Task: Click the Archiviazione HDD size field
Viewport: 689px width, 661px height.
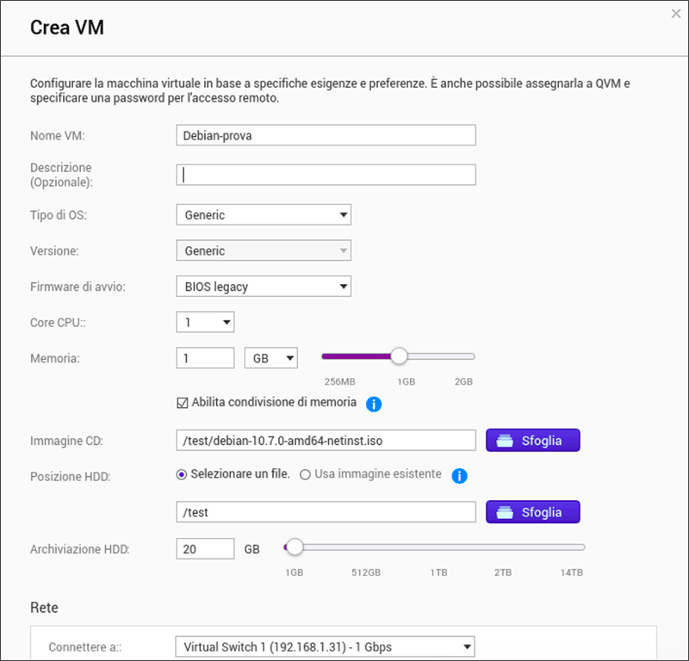Action: 205,549
